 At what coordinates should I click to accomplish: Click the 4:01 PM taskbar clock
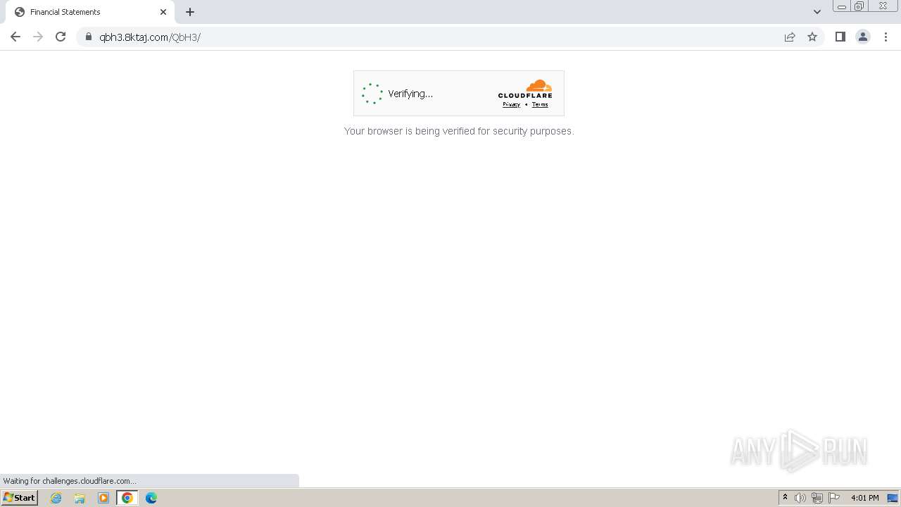pyautogui.click(x=864, y=498)
